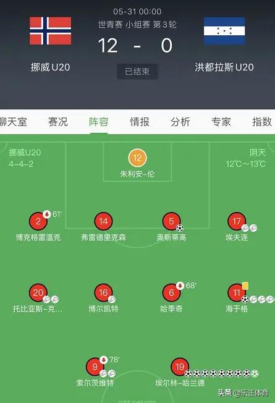Open player 19 Haaland's red circle
The height and width of the screenshot is (403, 275).
[180, 367]
